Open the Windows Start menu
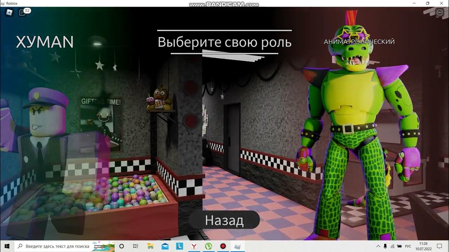The image size is (449, 252). [x=7, y=246]
